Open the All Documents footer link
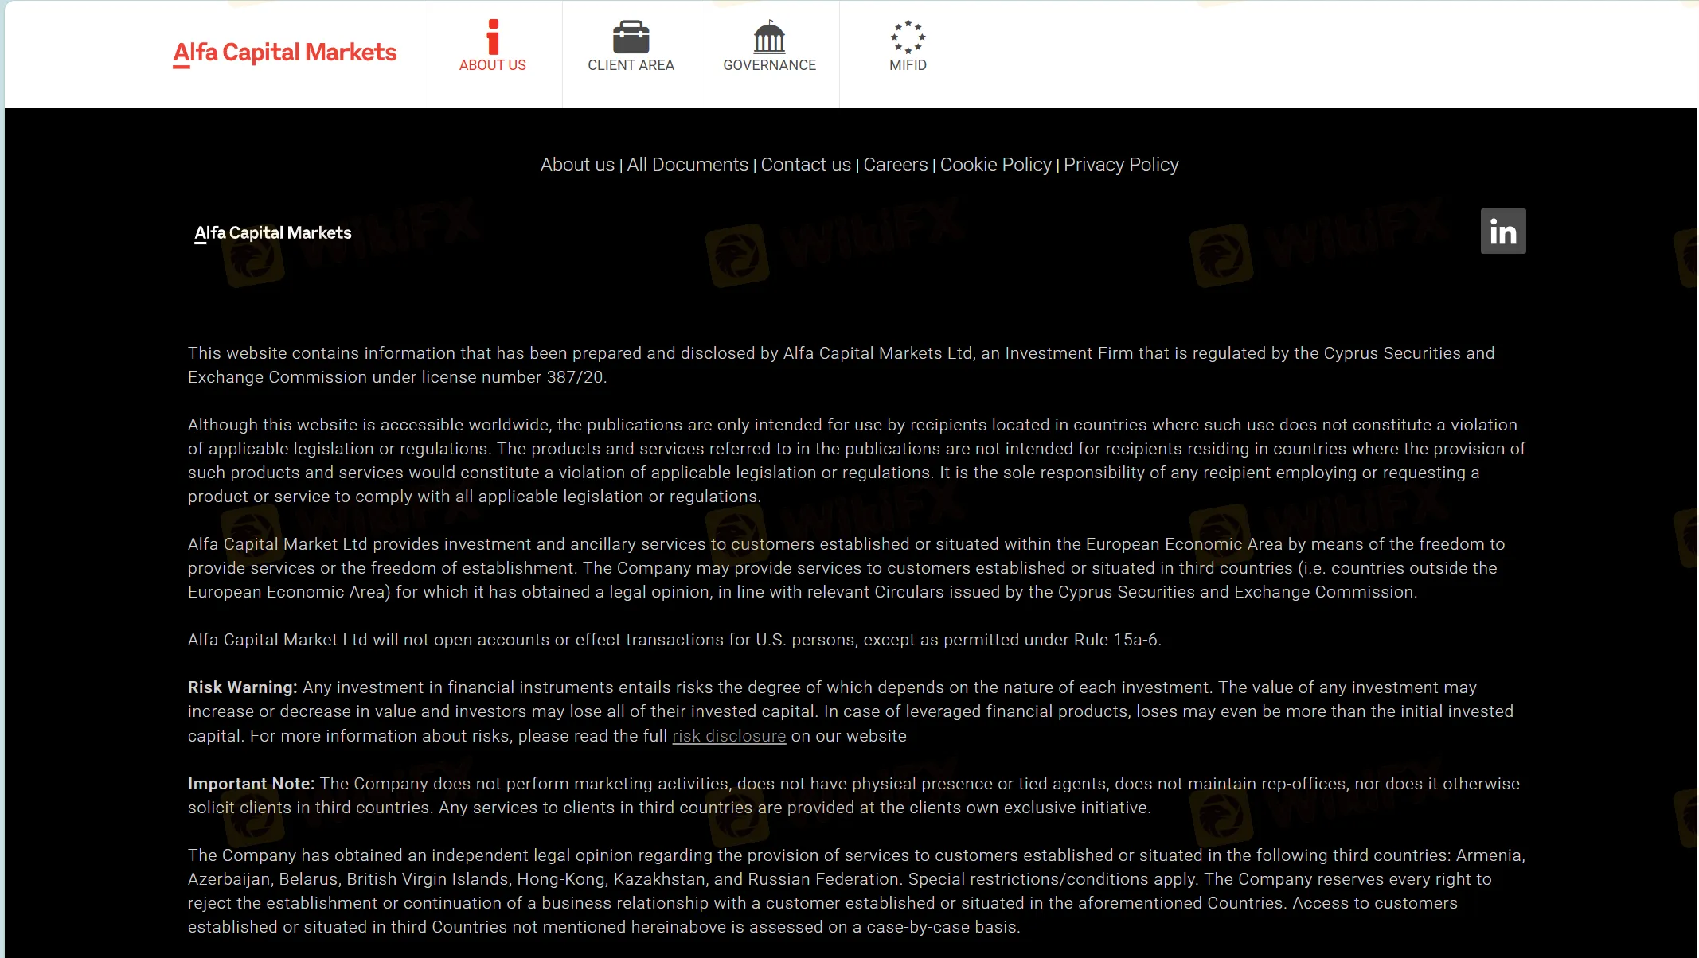The height and width of the screenshot is (958, 1699). [687, 165]
